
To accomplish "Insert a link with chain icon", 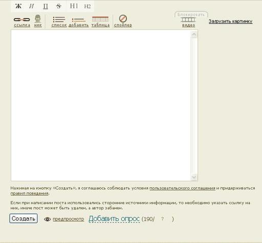I will [x=22, y=21].
